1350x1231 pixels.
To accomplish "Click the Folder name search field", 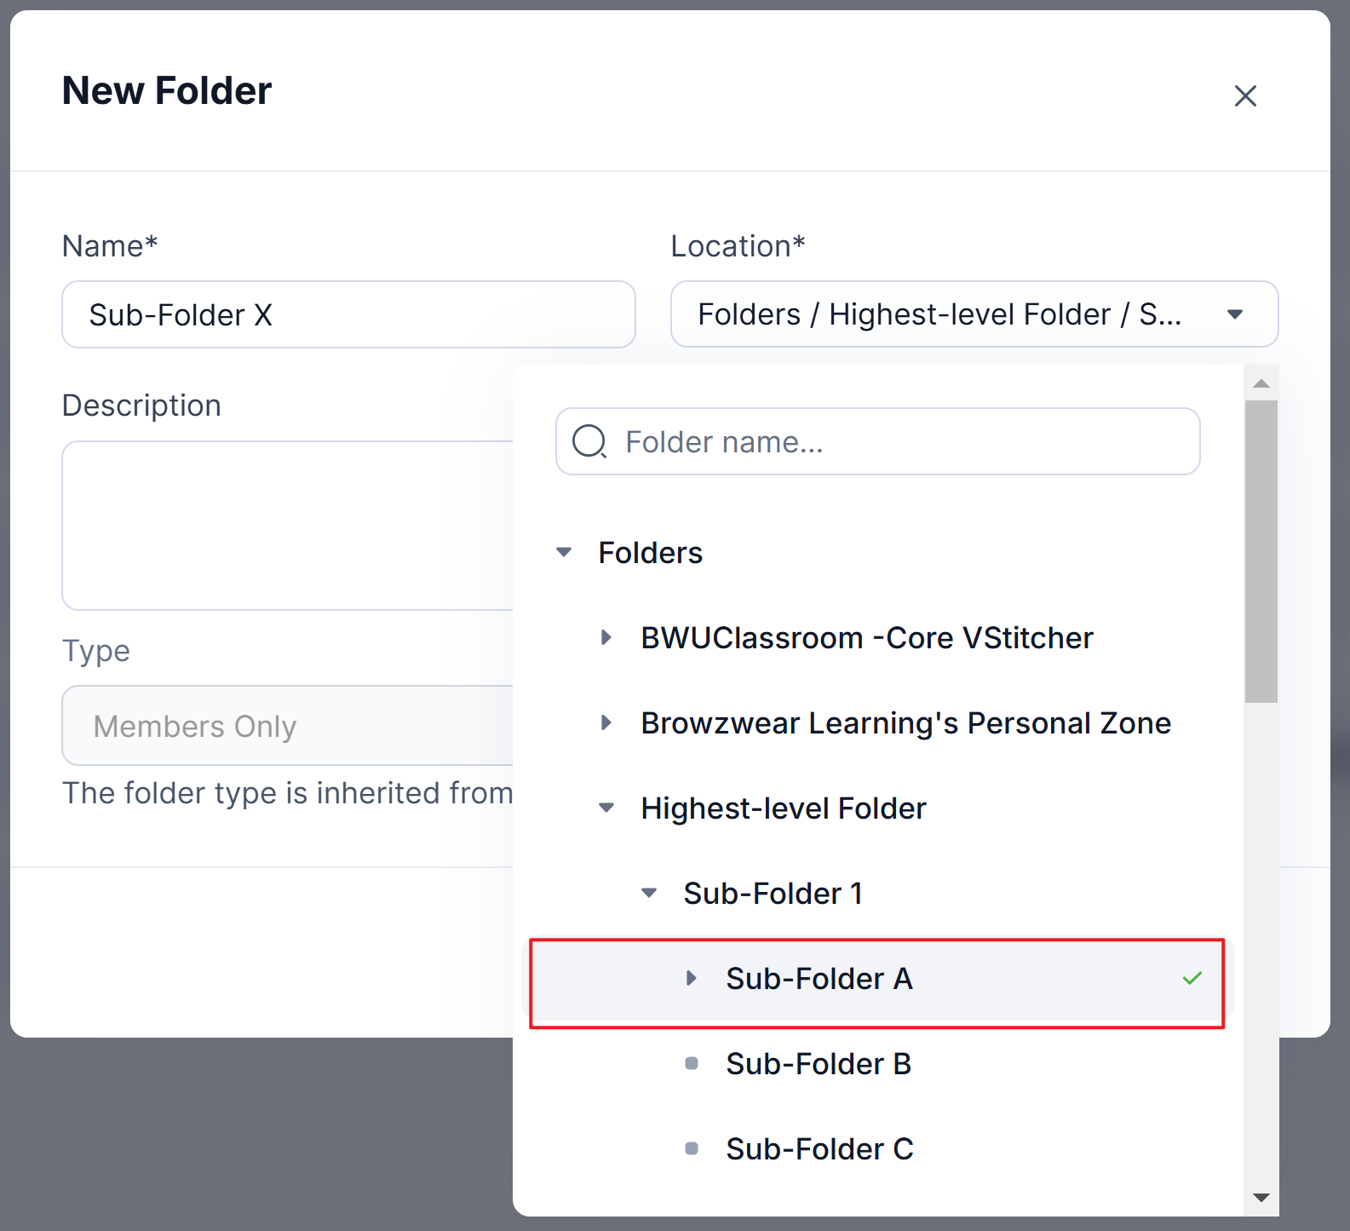I will tap(878, 441).
